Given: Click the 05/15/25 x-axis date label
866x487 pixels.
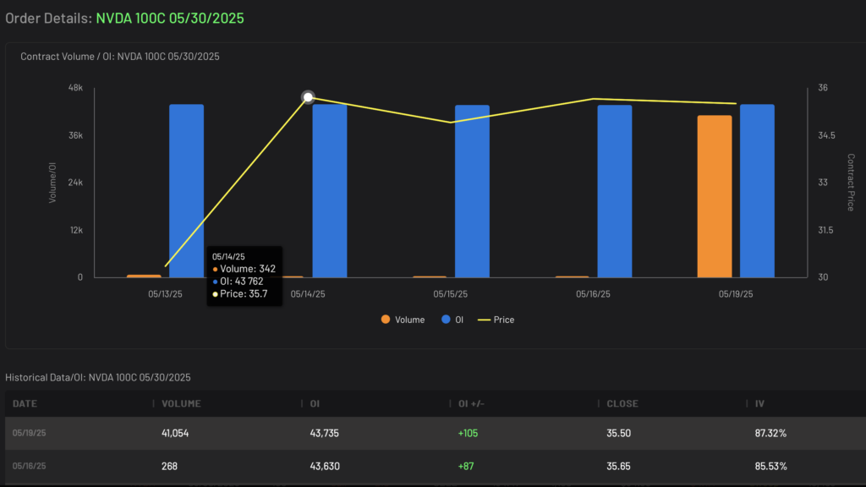Looking at the screenshot, I should [x=450, y=294].
